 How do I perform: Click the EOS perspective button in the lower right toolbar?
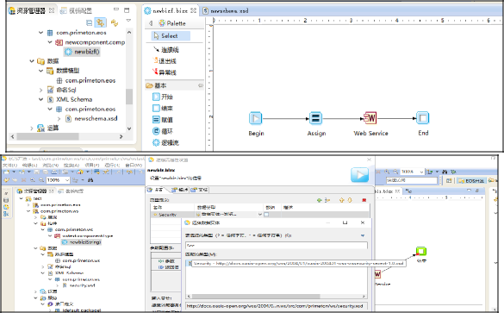click(471, 180)
